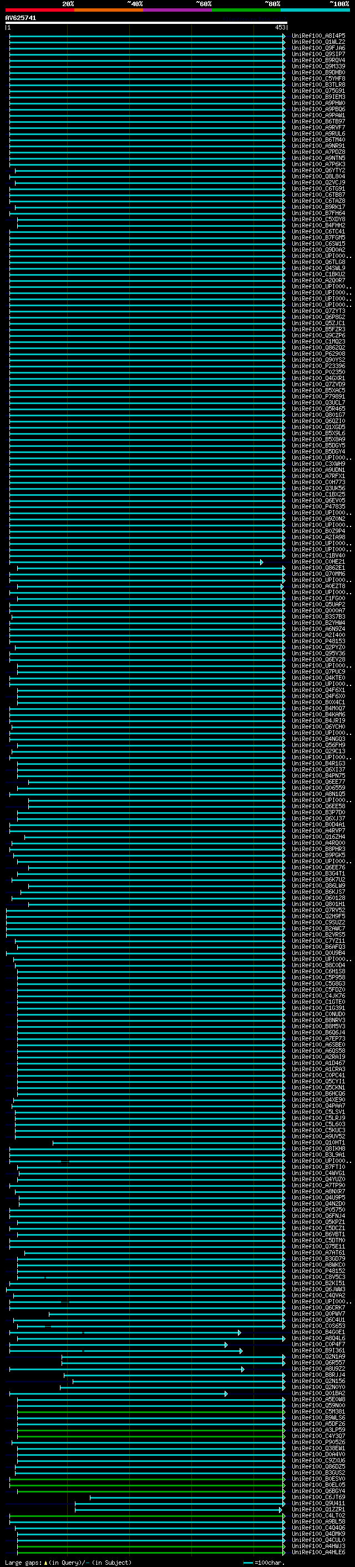The image size is (355, 1567).
Task: Select the UniRef100_B9RK17 label
Action: coord(318,207)
